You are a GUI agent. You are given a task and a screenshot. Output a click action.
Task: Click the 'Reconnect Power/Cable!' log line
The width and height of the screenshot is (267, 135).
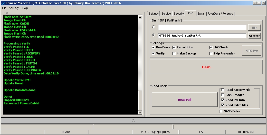[22, 103]
